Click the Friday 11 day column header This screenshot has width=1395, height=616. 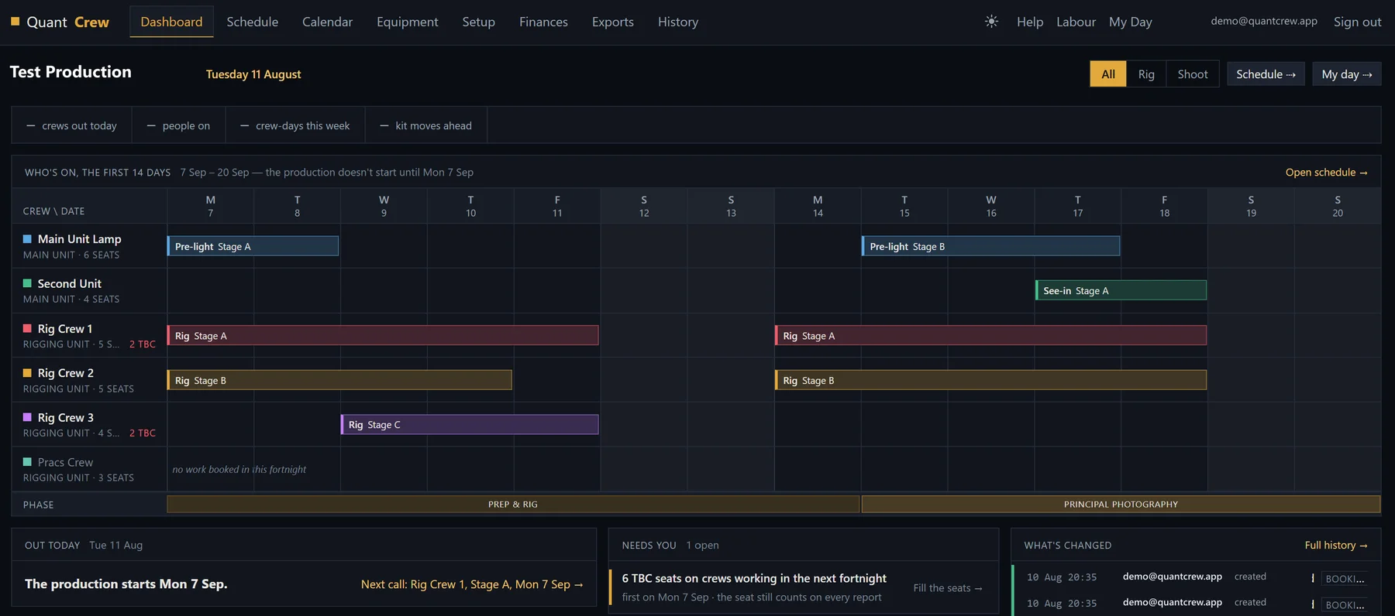(557, 206)
